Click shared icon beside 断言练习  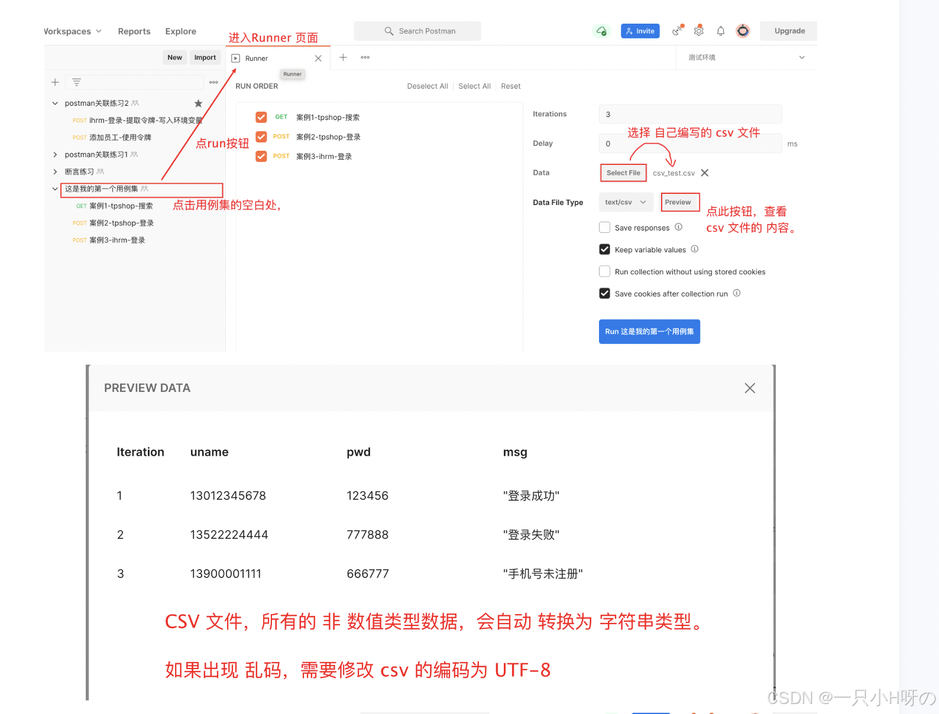tap(101, 171)
